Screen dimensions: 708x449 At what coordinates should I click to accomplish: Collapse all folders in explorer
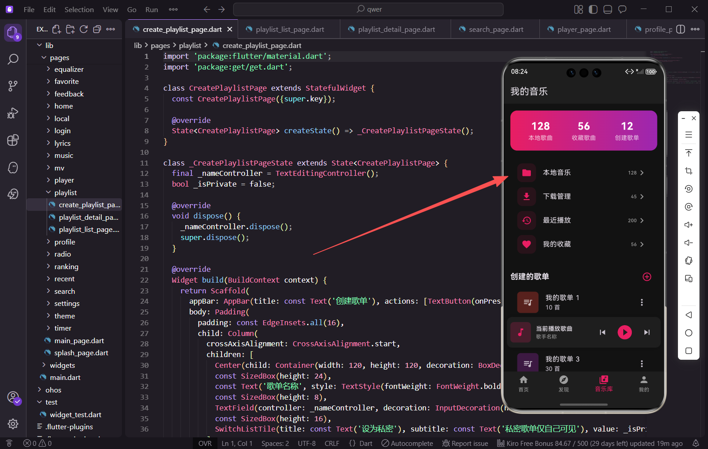(97, 29)
